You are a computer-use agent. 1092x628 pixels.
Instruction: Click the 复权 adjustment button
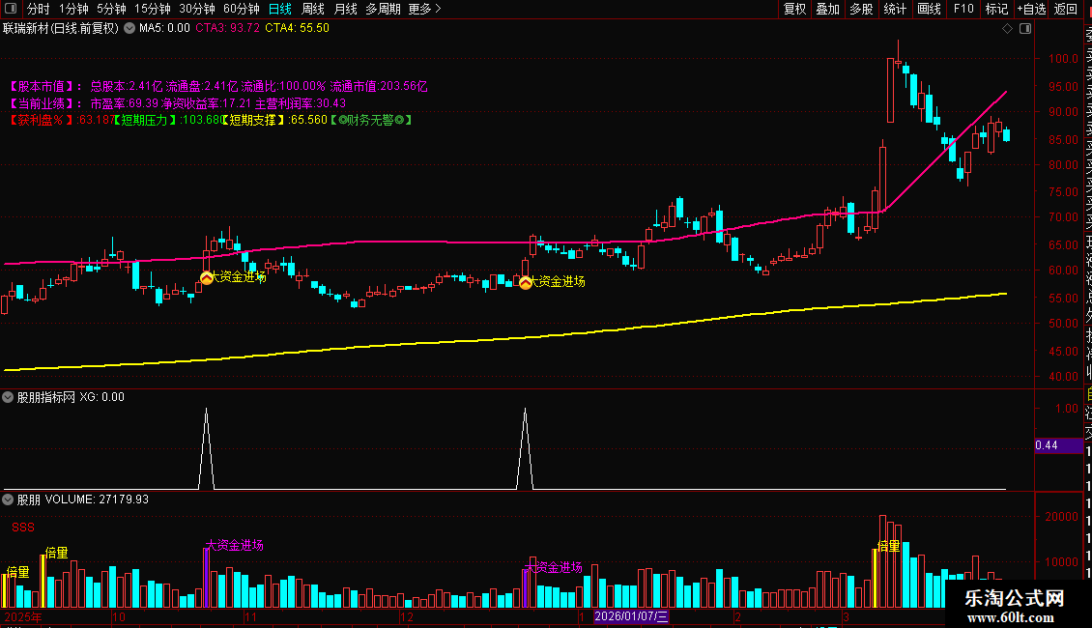click(794, 9)
